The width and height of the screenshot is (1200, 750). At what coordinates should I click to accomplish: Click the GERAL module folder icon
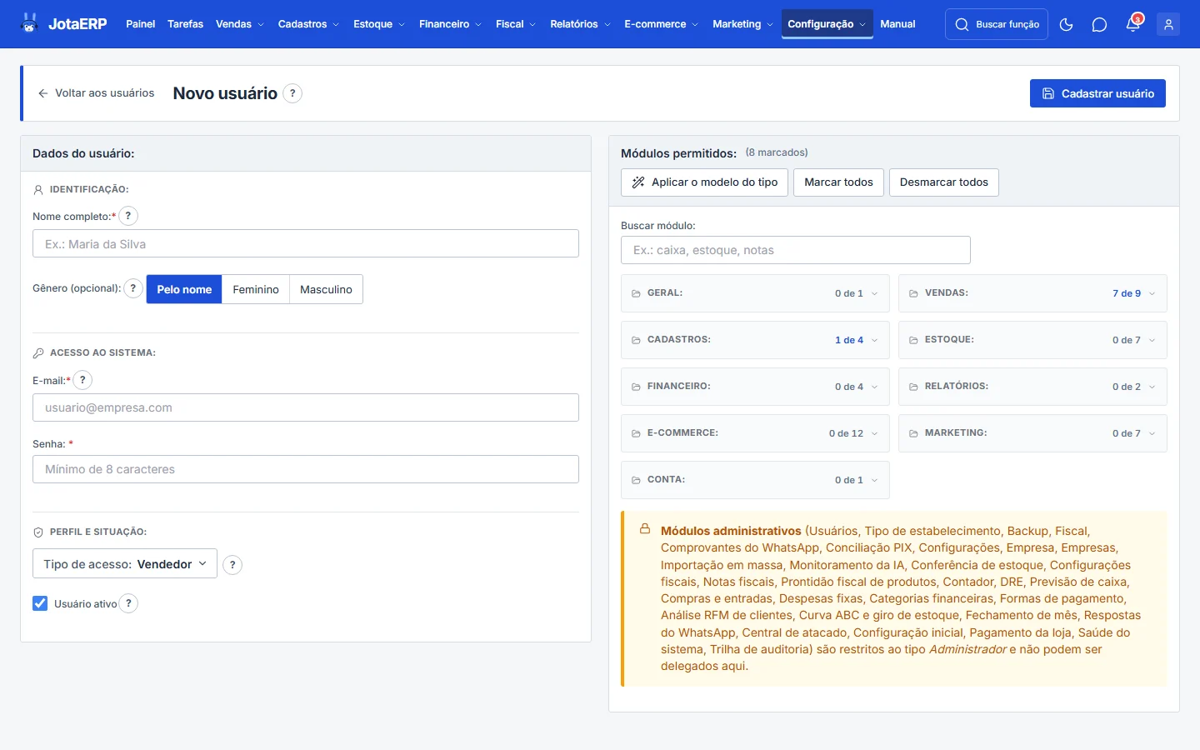click(x=636, y=293)
